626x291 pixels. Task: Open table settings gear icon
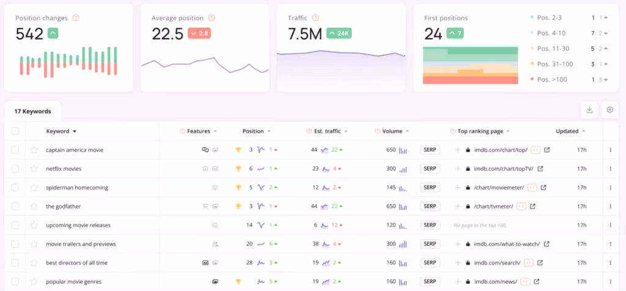(609, 110)
